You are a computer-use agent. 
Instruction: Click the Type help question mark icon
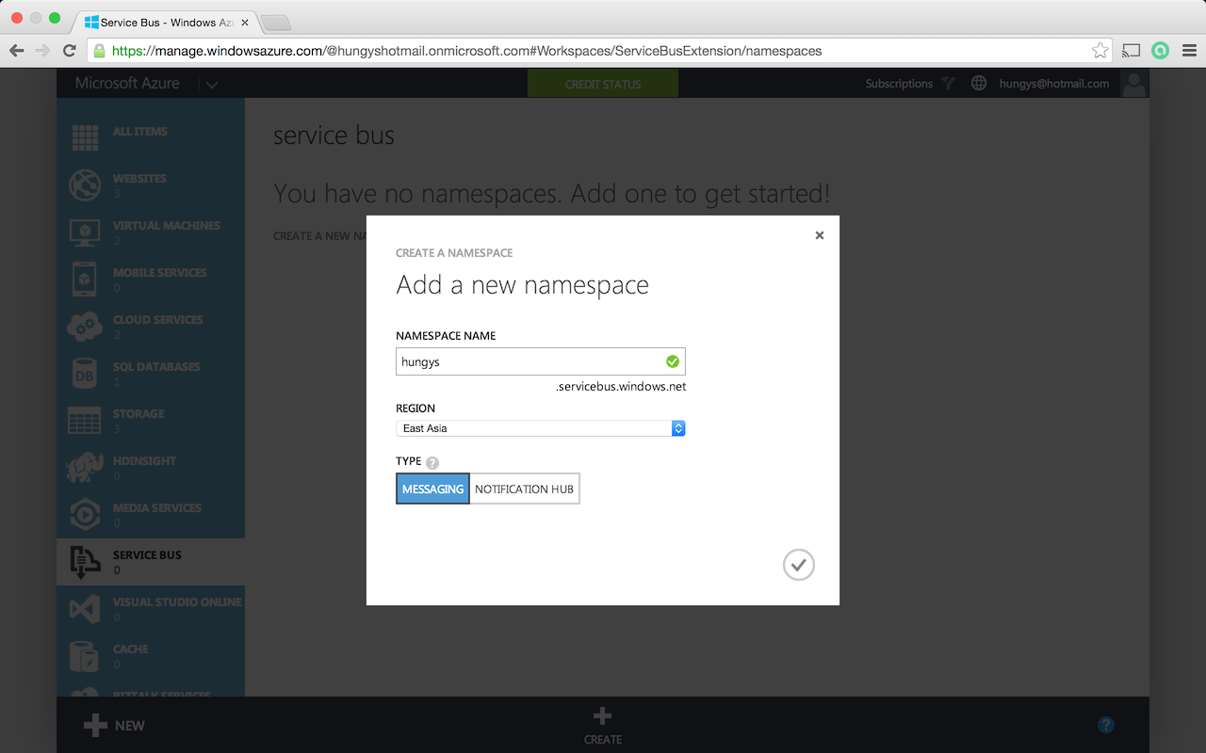tap(432, 462)
